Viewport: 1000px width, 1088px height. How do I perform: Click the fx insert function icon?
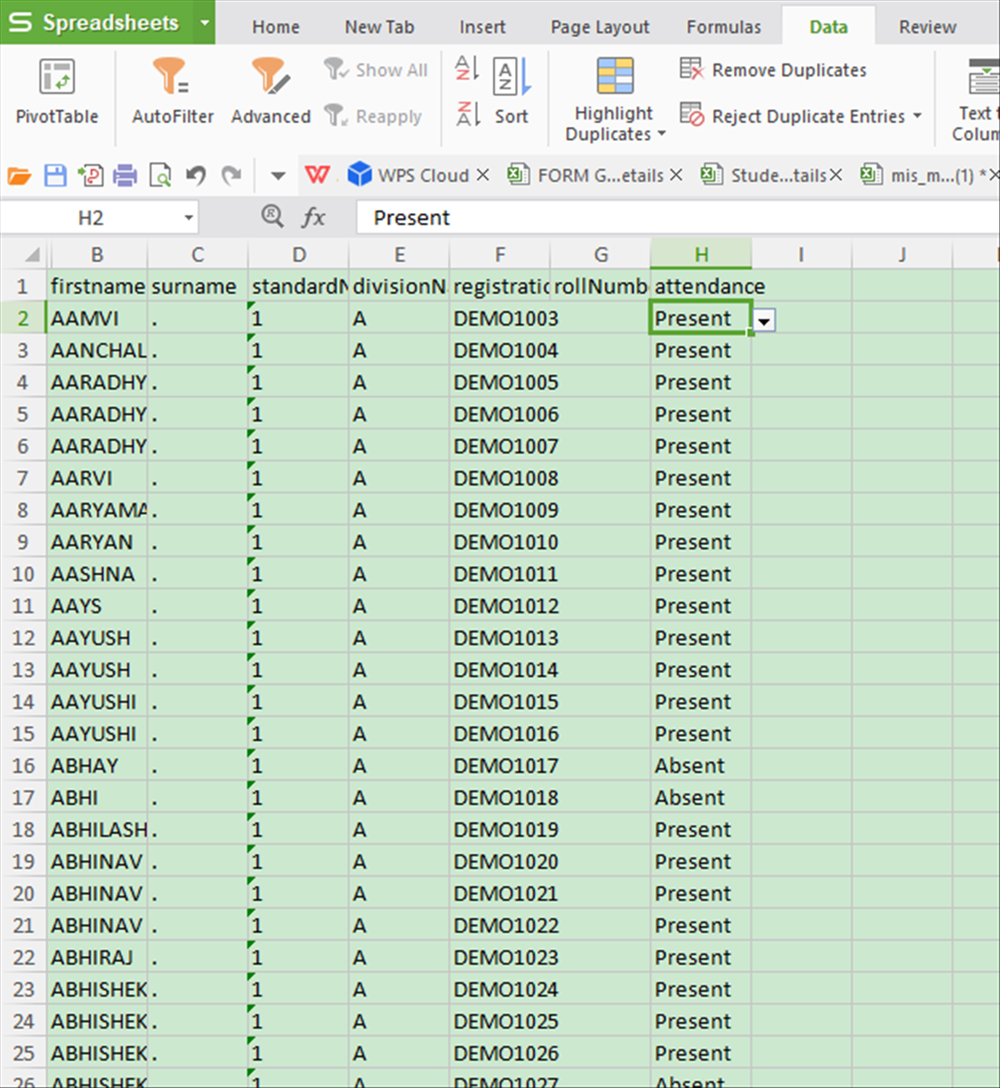click(313, 217)
